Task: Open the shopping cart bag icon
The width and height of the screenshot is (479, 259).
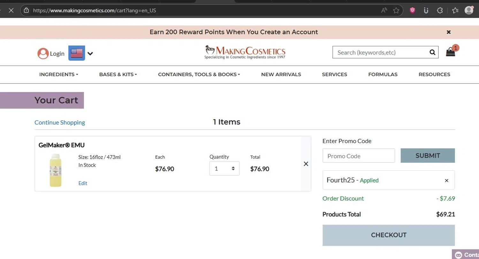Action: coord(451,52)
